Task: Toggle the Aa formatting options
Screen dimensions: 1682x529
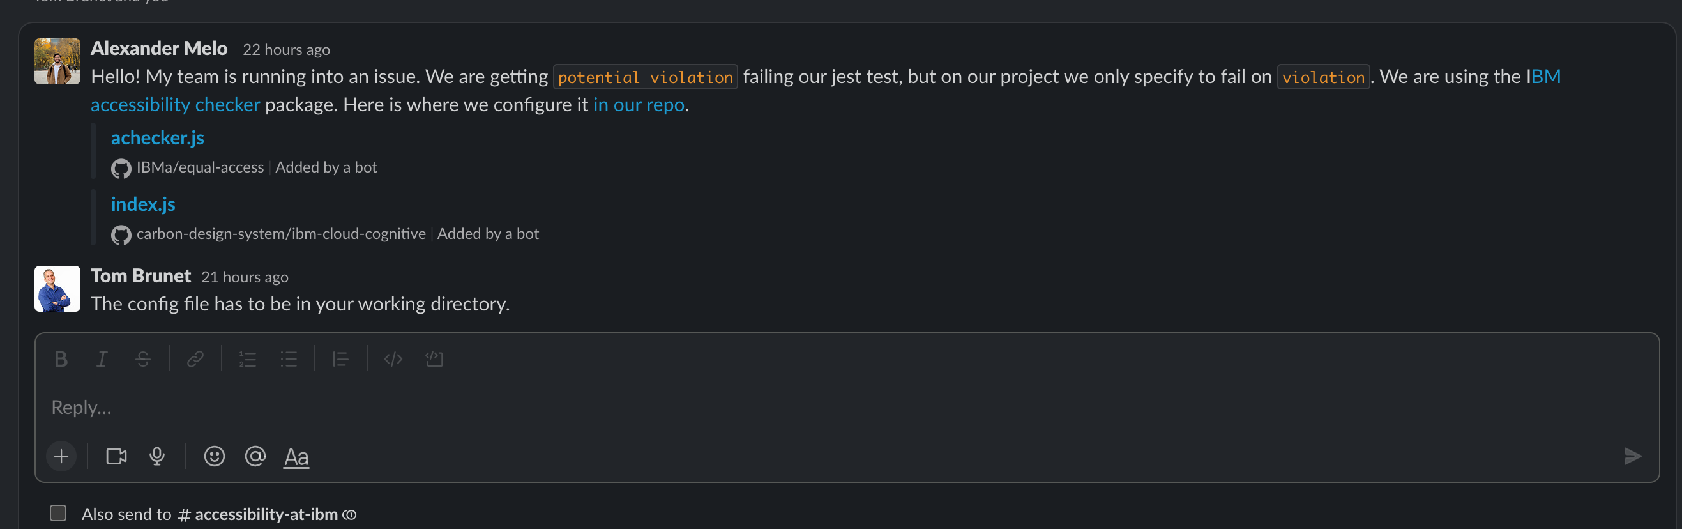Action: (x=296, y=456)
